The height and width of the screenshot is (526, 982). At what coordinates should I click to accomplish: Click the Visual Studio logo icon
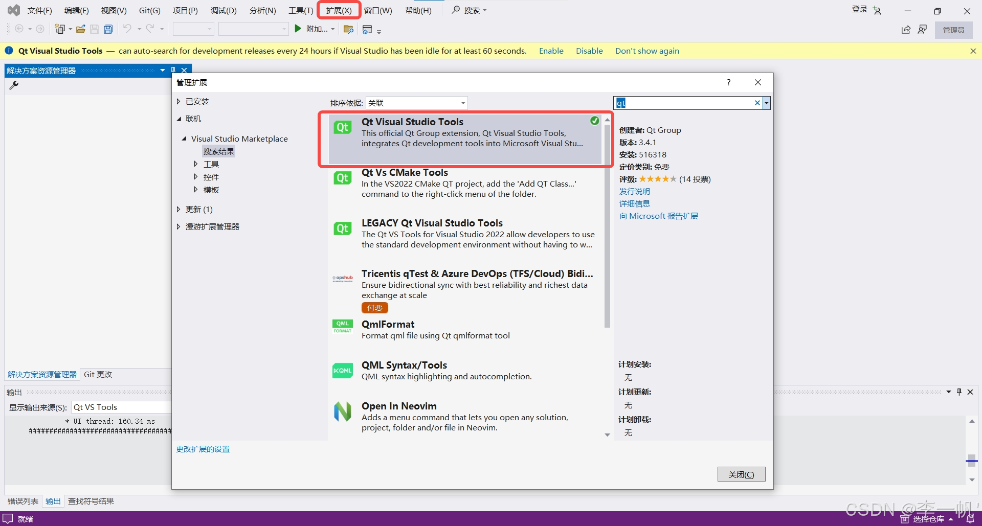point(14,10)
